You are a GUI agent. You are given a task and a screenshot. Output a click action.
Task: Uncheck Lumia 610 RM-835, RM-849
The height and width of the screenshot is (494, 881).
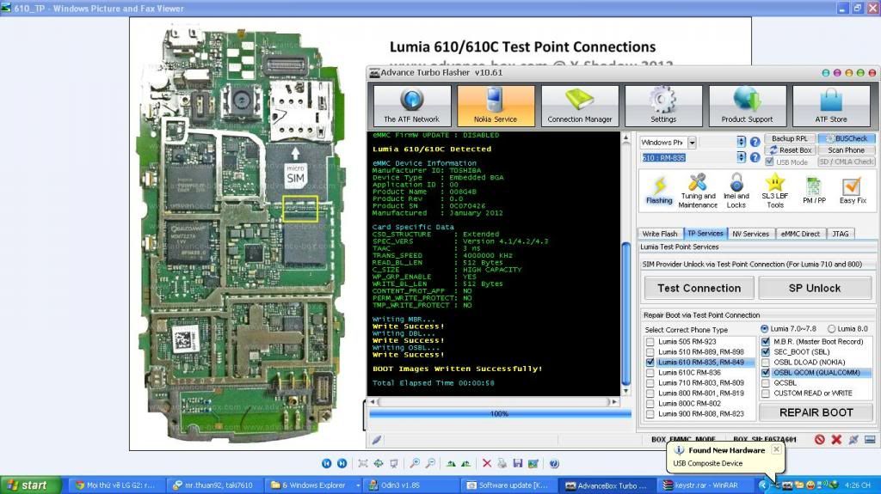(650, 362)
